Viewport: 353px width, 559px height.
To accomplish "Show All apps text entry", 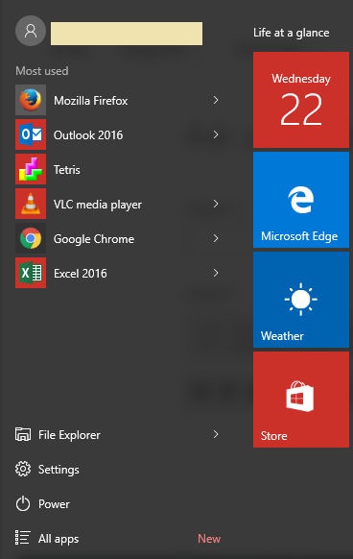I will tap(59, 539).
